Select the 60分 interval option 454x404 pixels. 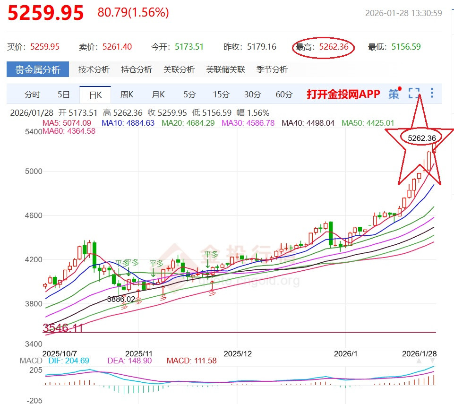[x=284, y=95]
